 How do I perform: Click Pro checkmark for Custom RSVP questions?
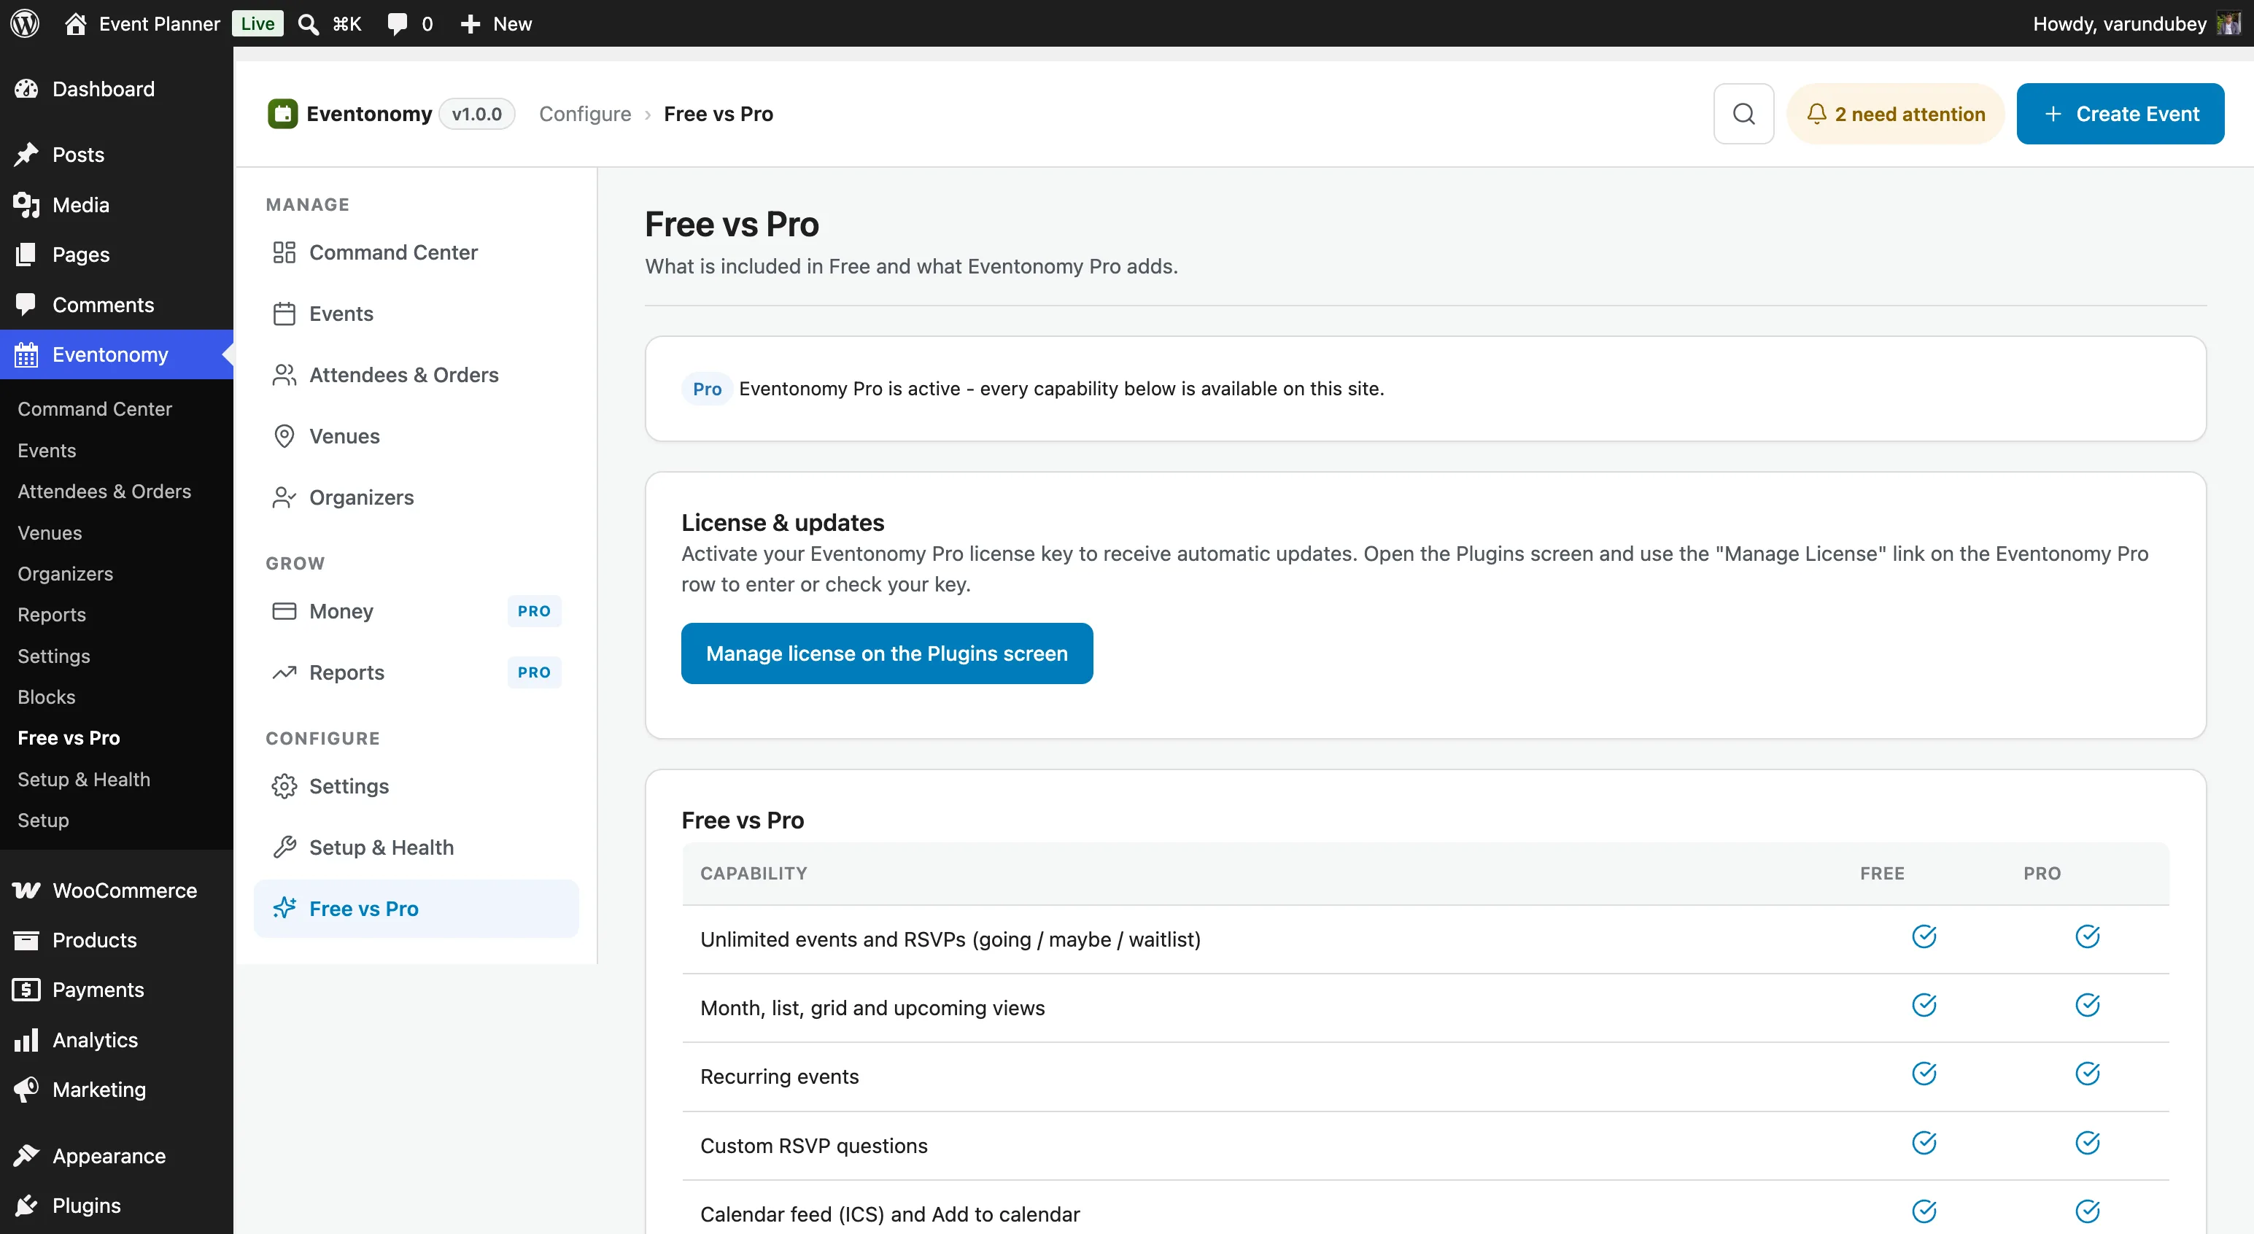[x=2087, y=1143]
